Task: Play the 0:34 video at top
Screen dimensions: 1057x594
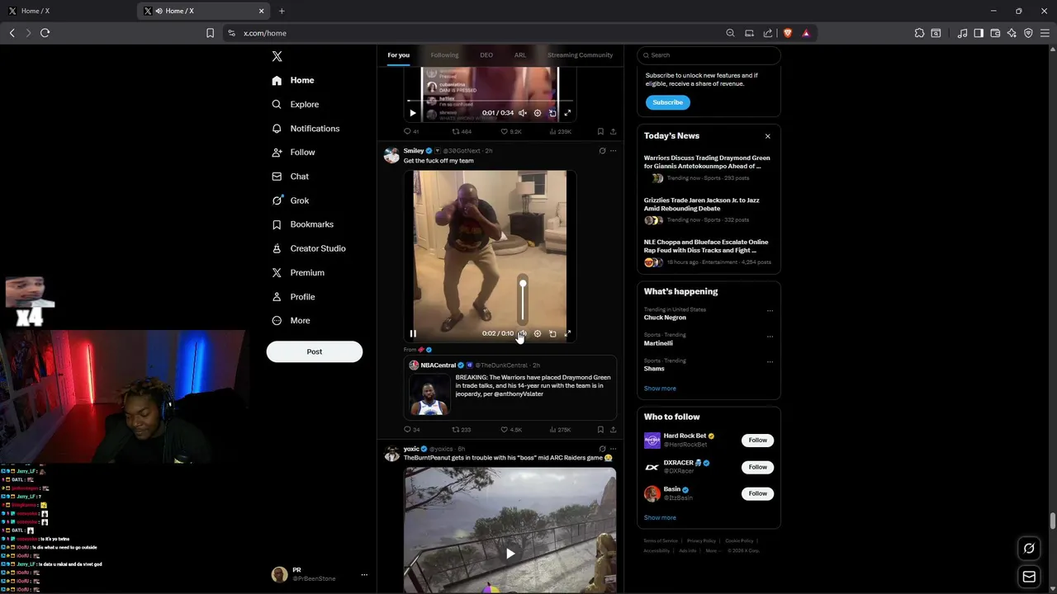Action: [413, 113]
